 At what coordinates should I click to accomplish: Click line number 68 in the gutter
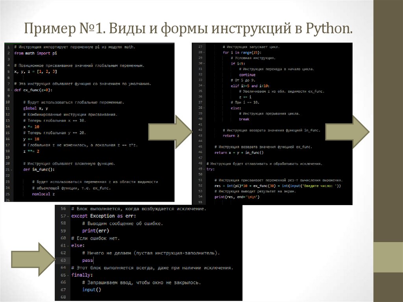[63, 297]
